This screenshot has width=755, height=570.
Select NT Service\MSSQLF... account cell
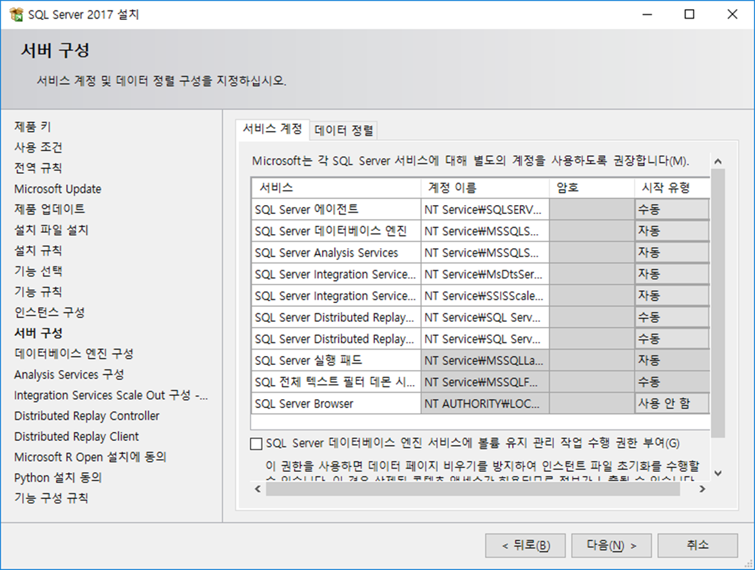coord(485,382)
